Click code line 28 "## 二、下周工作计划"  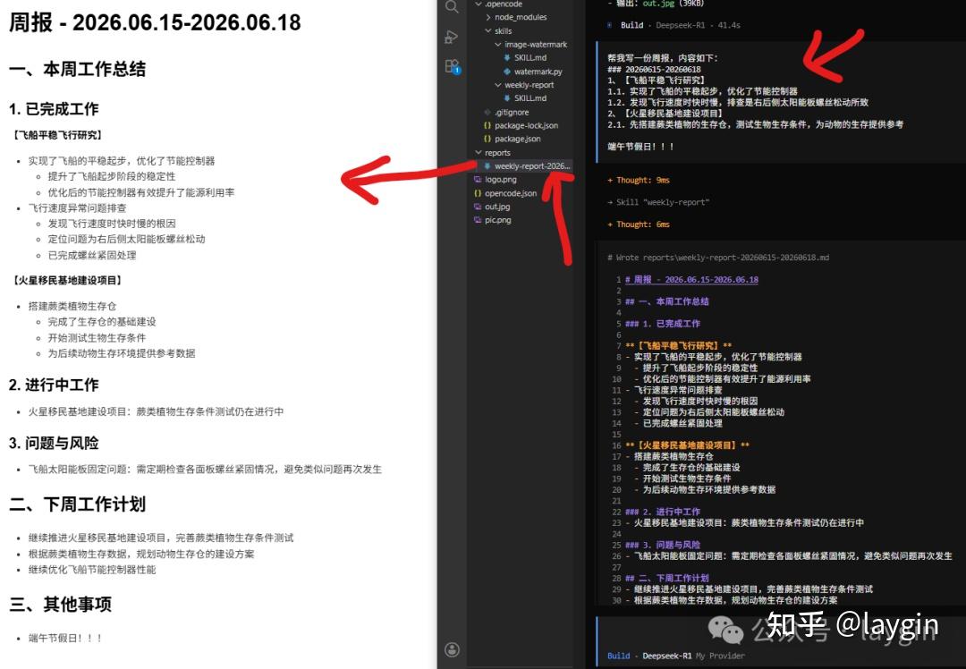pos(666,578)
